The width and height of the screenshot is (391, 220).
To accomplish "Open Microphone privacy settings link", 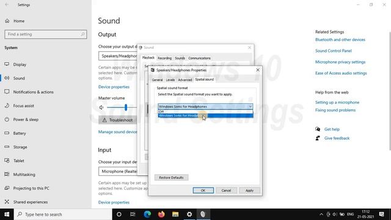I will point(340,62).
